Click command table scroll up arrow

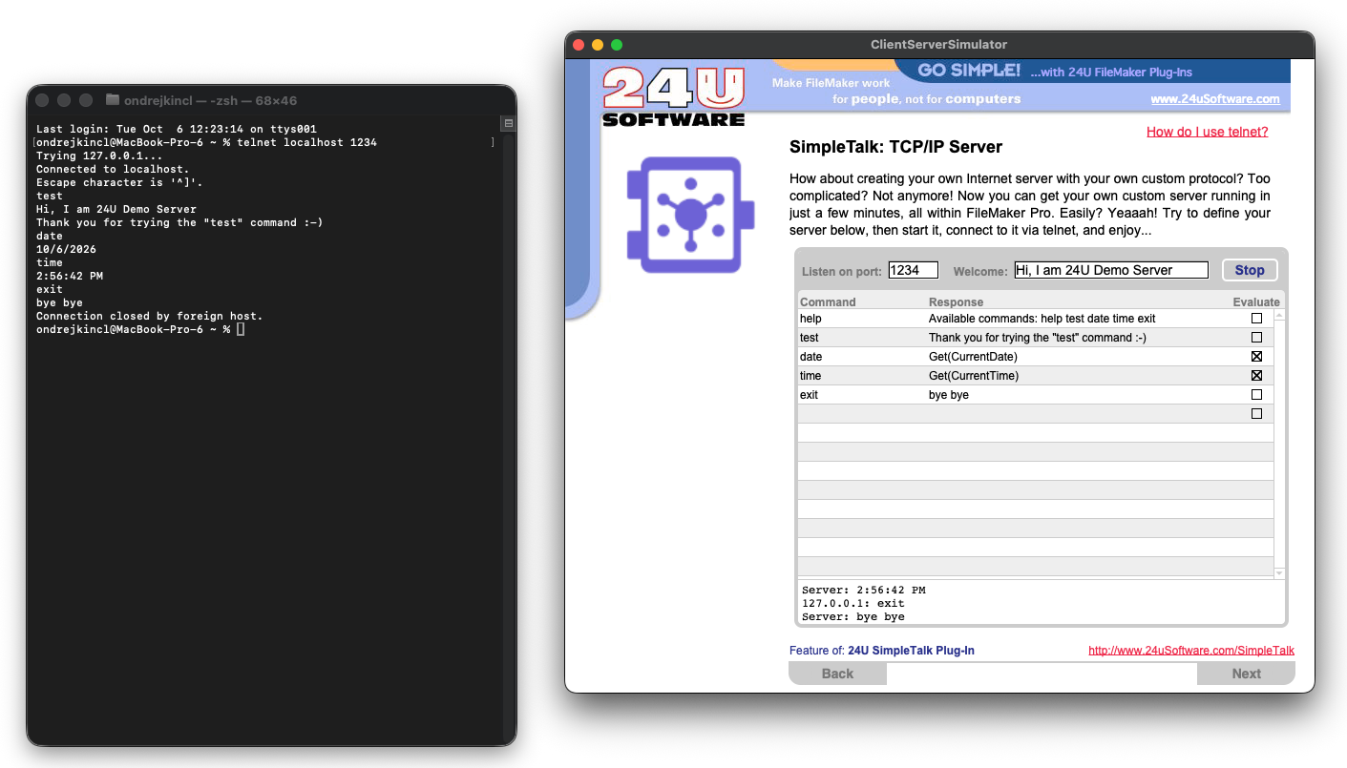pos(1279,315)
